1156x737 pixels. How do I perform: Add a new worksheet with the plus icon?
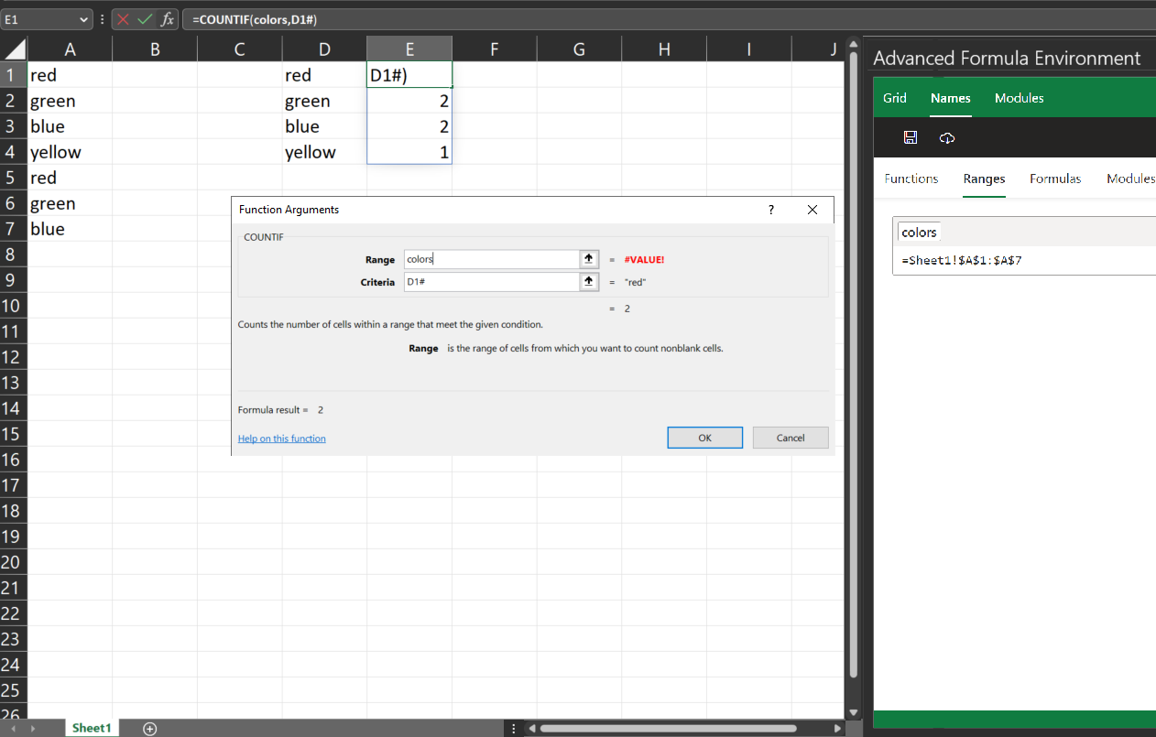pos(149,728)
